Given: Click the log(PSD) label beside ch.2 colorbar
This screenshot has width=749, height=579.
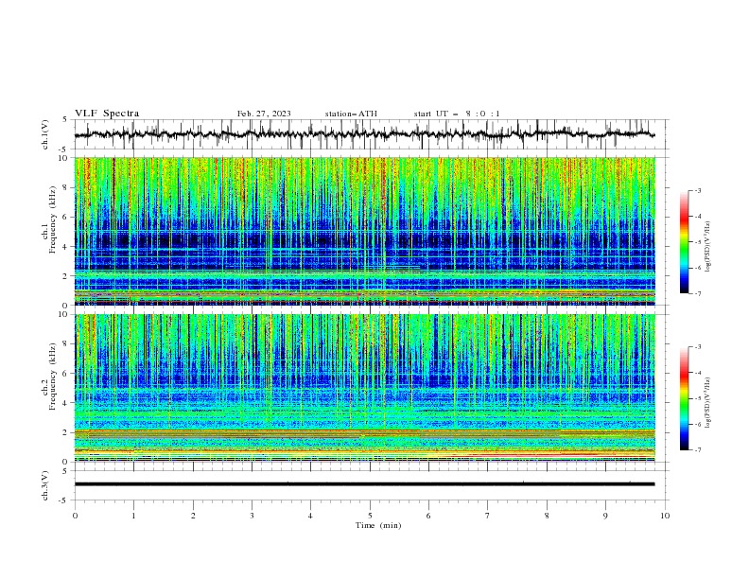Looking at the screenshot, I should tap(708, 403).
